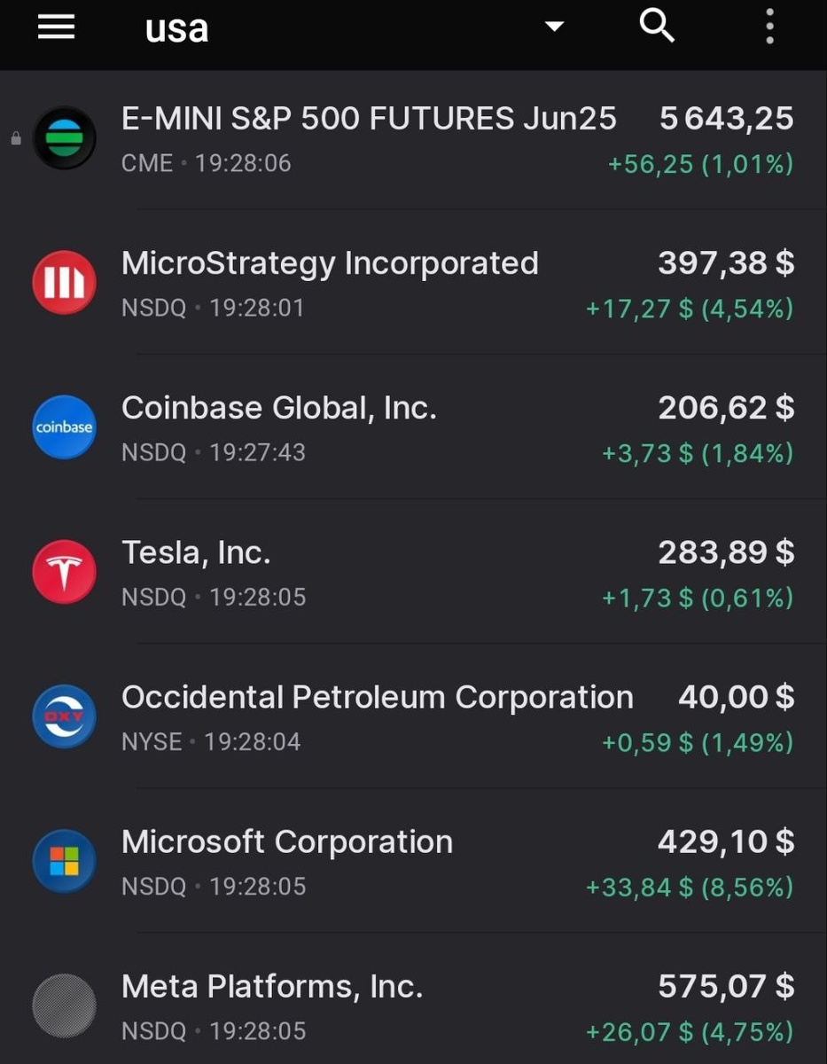Screen dimensions: 827x1064
Task: Tap the Occidental Petroleum OXY logo
Action: 64,716
